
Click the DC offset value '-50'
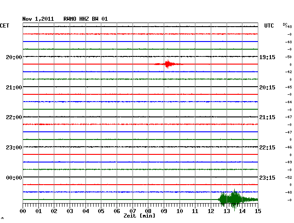[289, 57]
